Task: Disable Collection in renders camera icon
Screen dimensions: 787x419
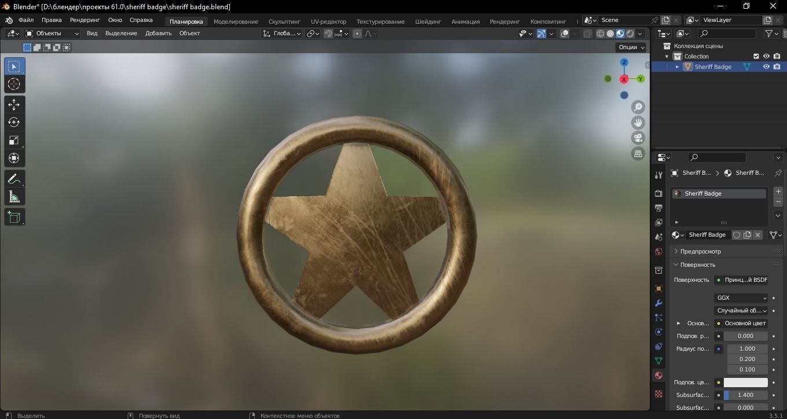Action: click(x=777, y=56)
